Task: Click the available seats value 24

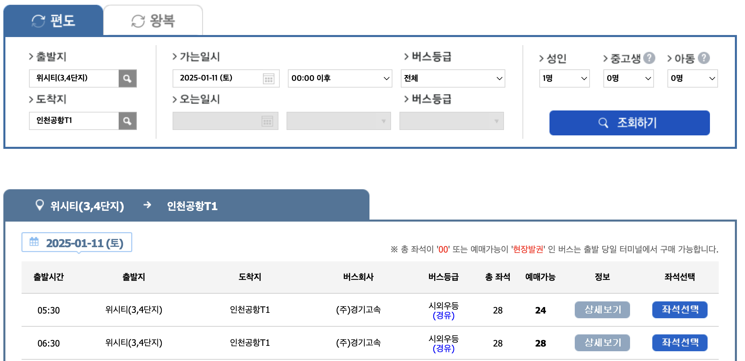Action: click(x=540, y=310)
